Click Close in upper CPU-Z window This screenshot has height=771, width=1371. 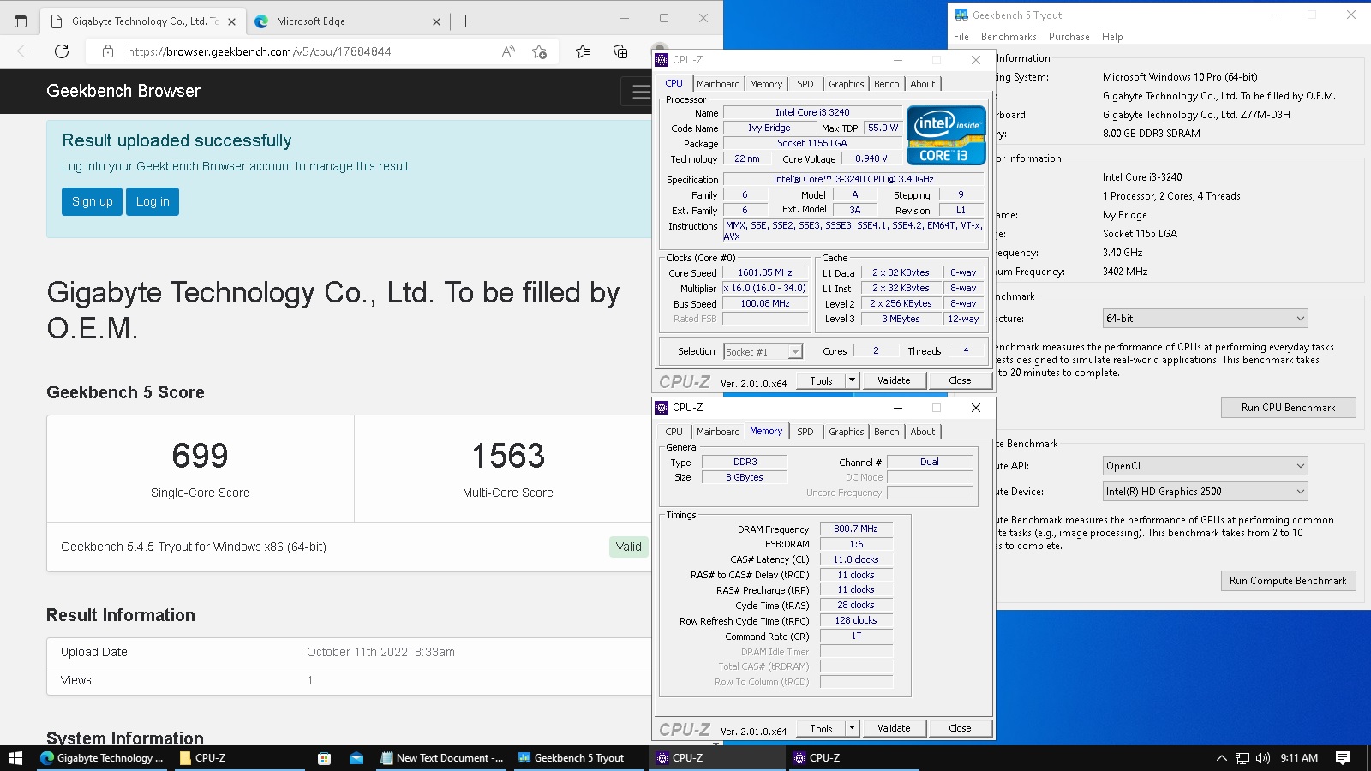(960, 380)
